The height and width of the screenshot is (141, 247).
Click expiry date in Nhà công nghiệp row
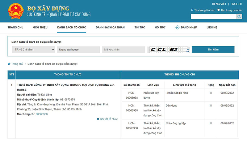pos(227,123)
